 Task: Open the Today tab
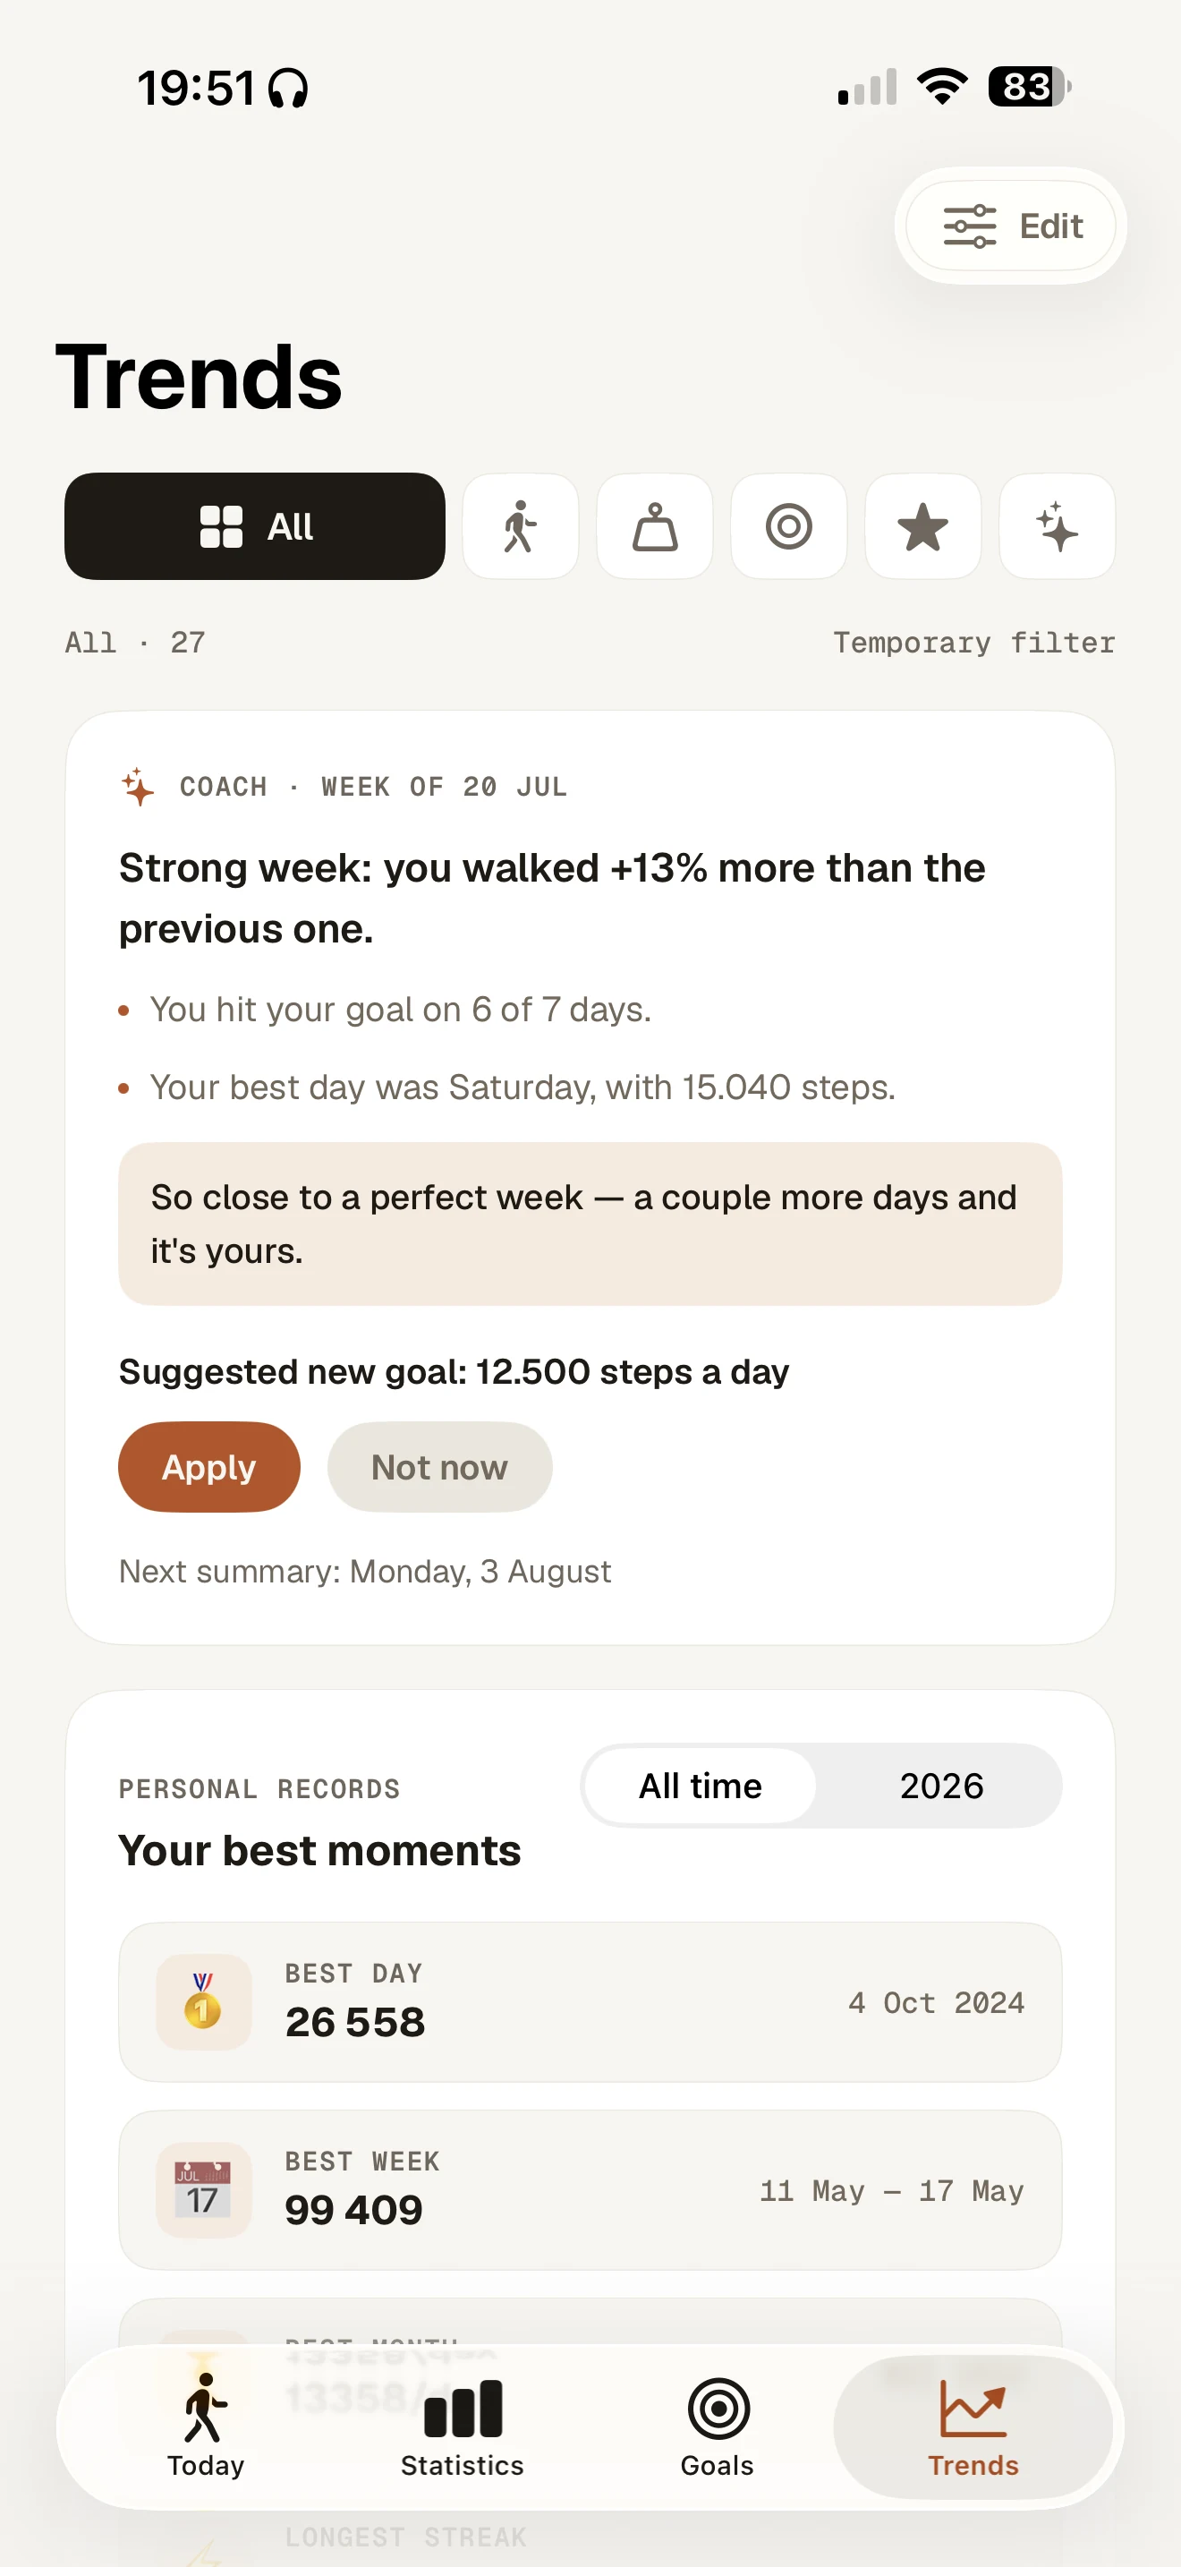point(205,2426)
